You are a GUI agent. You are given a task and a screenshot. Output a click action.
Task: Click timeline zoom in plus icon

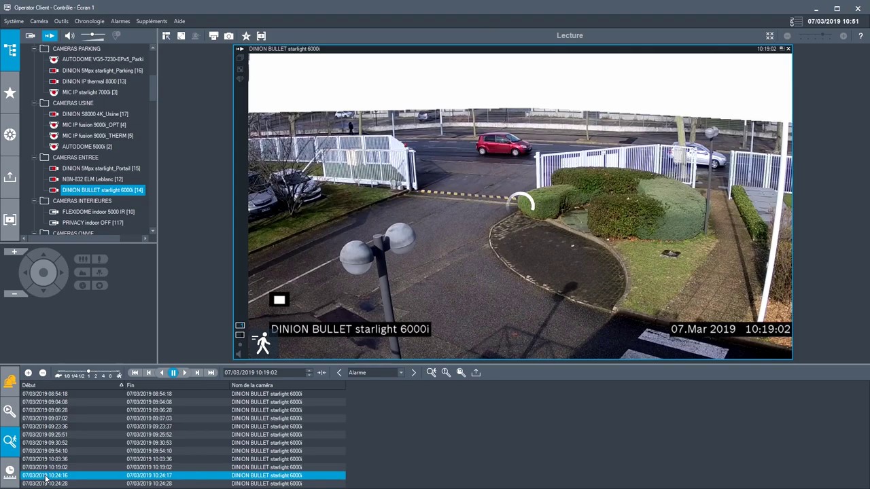[x=28, y=373]
